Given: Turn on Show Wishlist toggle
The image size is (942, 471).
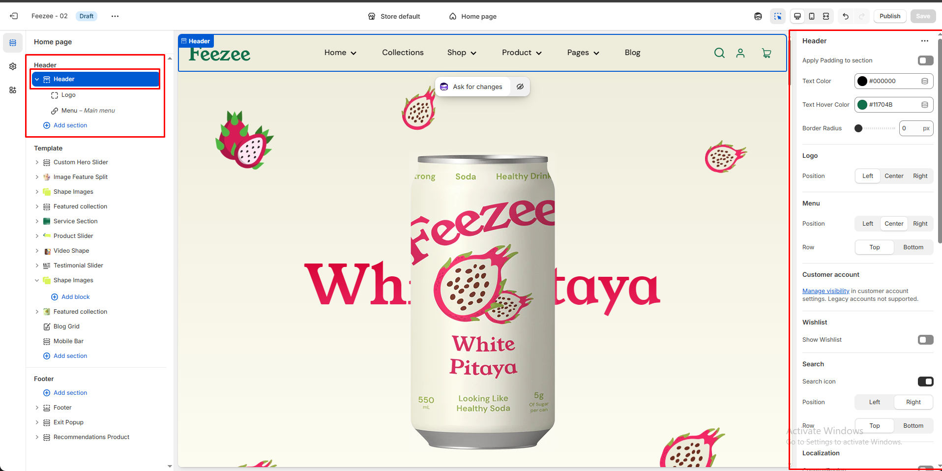Looking at the screenshot, I should coord(925,340).
